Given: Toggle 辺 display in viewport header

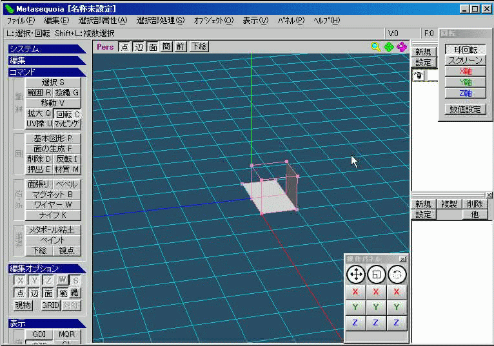Looking at the screenshot, I should click(139, 47).
